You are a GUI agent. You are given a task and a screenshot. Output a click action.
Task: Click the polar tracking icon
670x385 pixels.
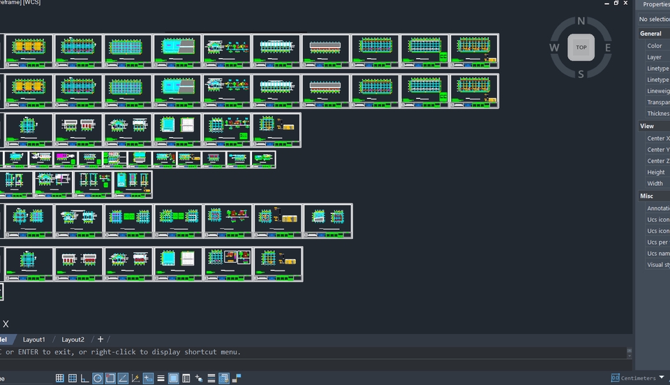(98, 378)
